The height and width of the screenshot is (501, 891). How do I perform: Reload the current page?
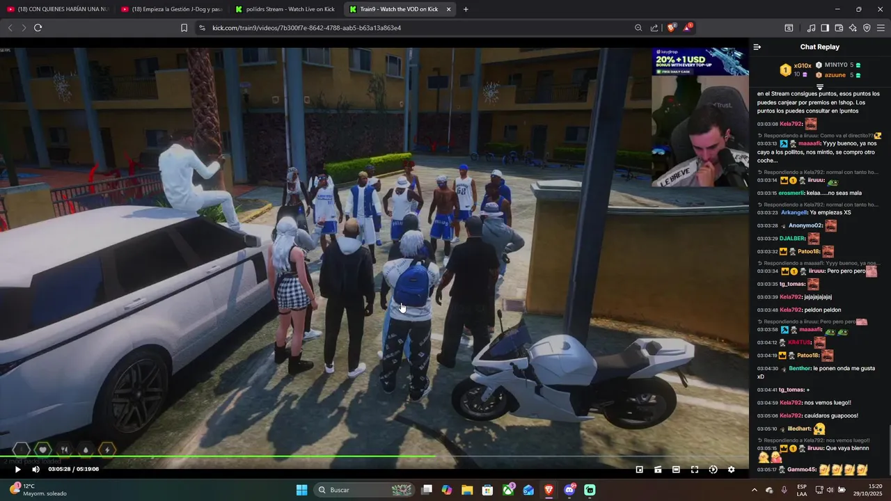point(38,28)
